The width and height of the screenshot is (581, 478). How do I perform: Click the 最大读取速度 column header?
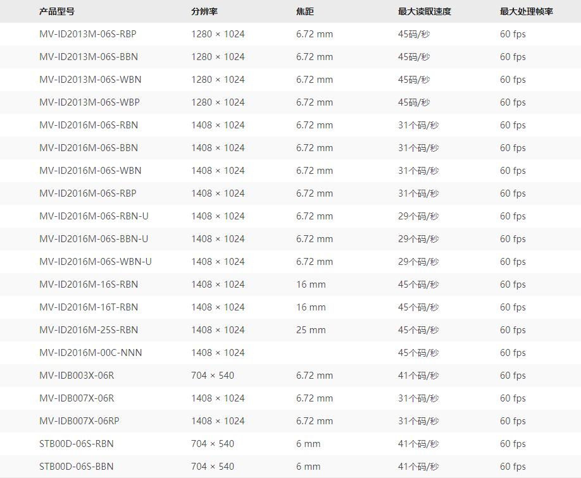click(x=424, y=11)
